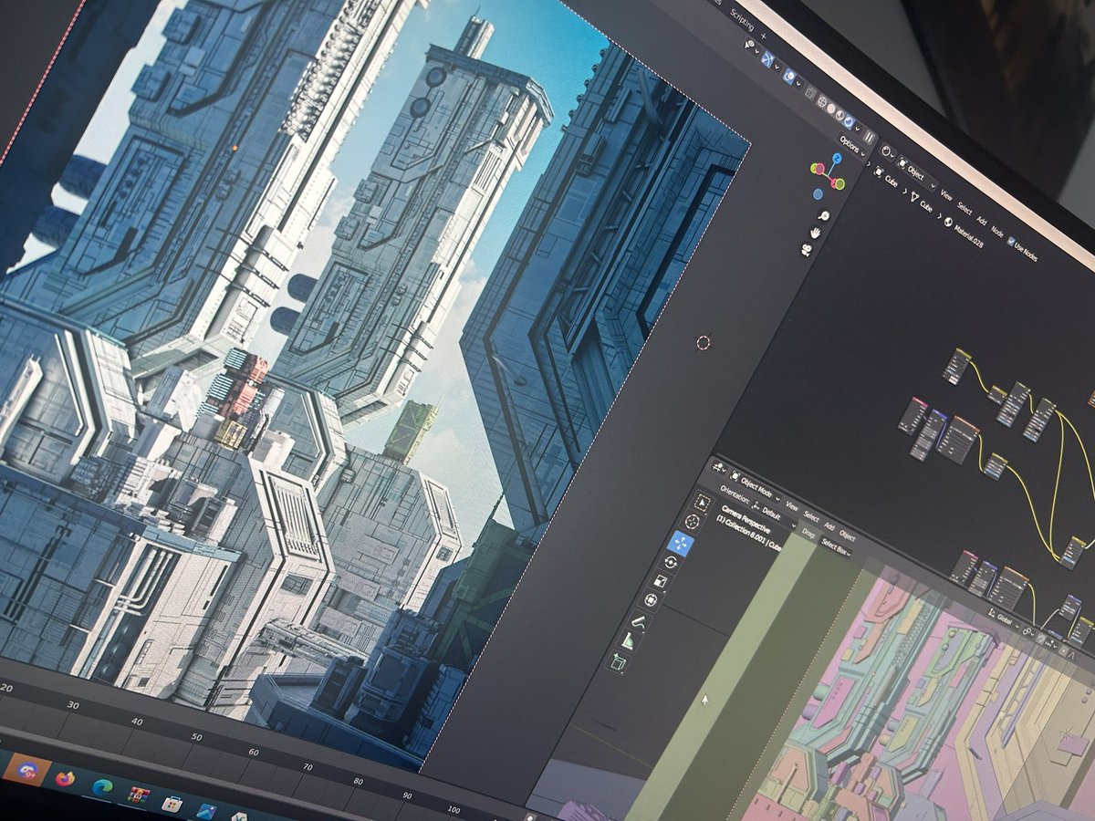Click the hand pan-view icon
The width and height of the screenshot is (1095, 821).
[815, 233]
